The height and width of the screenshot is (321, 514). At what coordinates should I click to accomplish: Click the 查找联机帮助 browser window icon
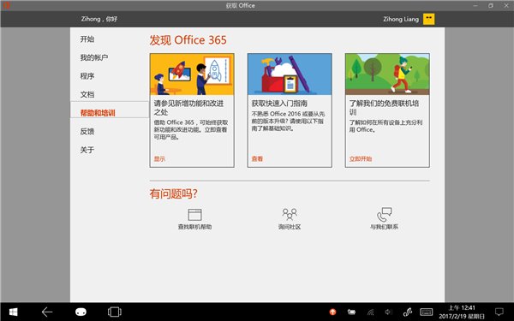click(x=194, y=215)
